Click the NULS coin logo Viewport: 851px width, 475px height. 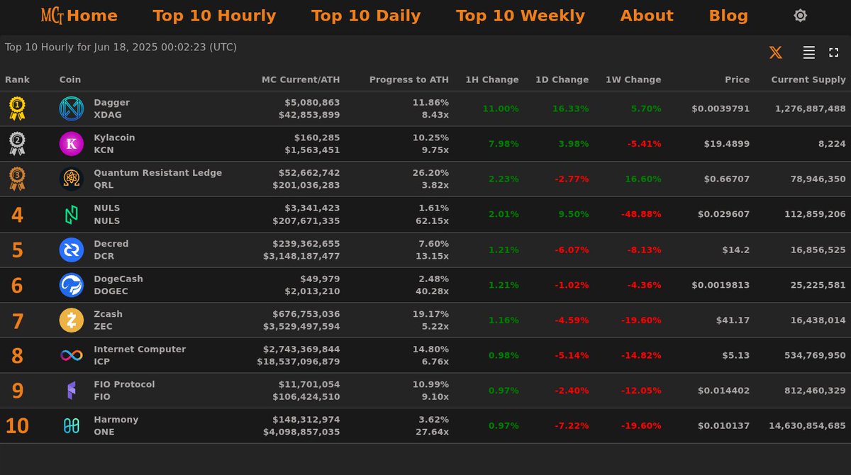(x=72, y=214)
